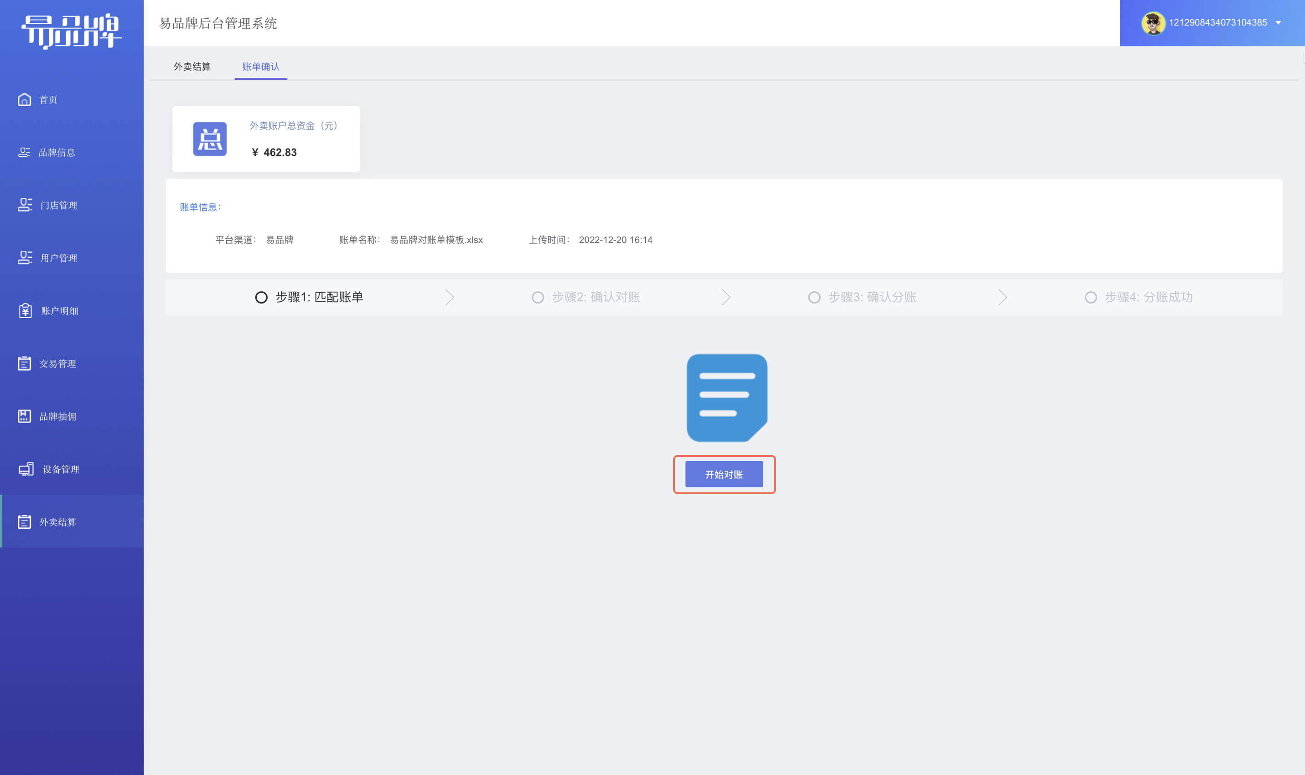This screenshot has width=1305, height=775.
Task: Select the 步骤2 确认对账 step circle
Action: (x=537, y=297)
